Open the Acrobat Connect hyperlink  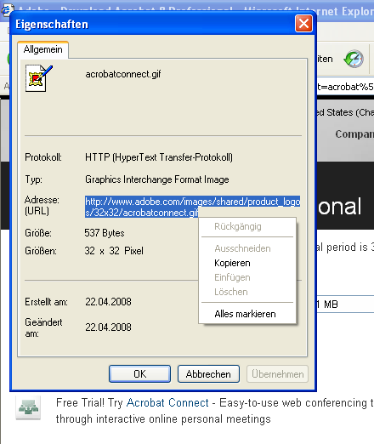[x=167, y=403]
